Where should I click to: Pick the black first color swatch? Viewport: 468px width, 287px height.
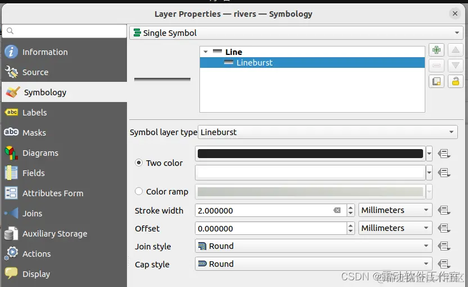[x=310, y=154]
